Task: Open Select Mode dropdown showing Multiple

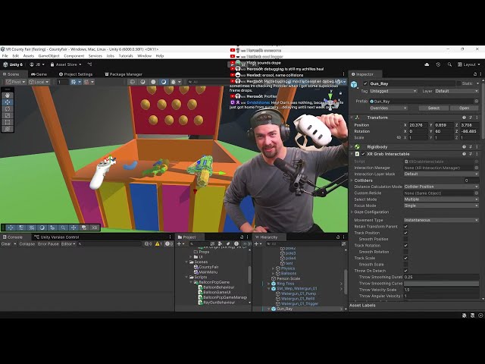Action: [441, 199]
